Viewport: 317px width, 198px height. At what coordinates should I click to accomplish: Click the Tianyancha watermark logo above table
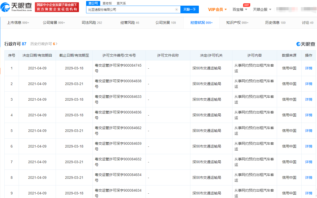[x=305, y=44]
